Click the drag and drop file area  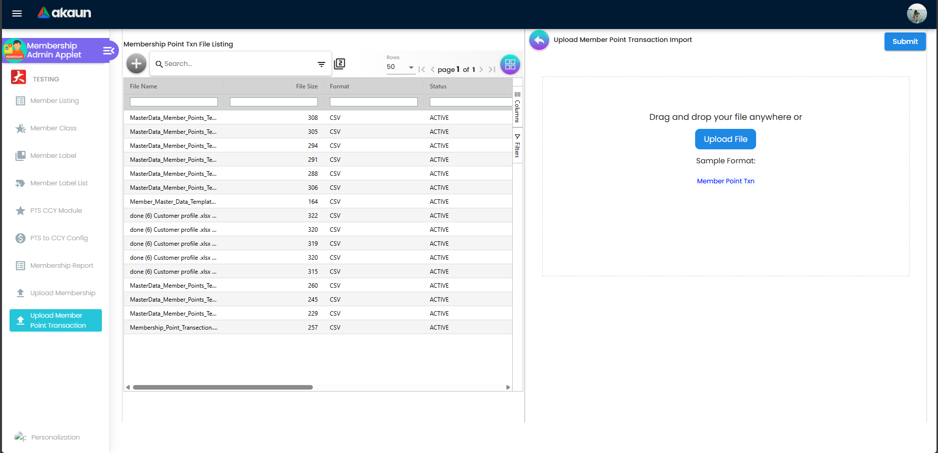(726, 176)
